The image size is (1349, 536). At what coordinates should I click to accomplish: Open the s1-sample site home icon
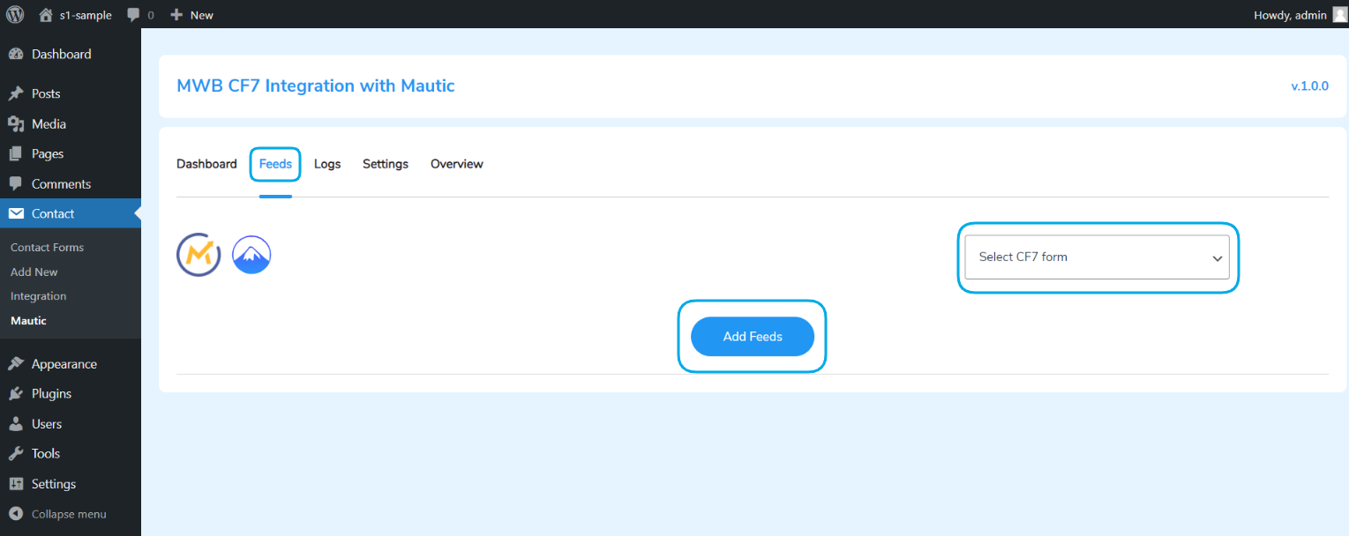tap(46, 14)
